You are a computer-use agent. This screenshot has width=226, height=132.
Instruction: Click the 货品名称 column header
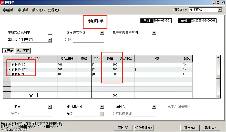click(34, 59)
